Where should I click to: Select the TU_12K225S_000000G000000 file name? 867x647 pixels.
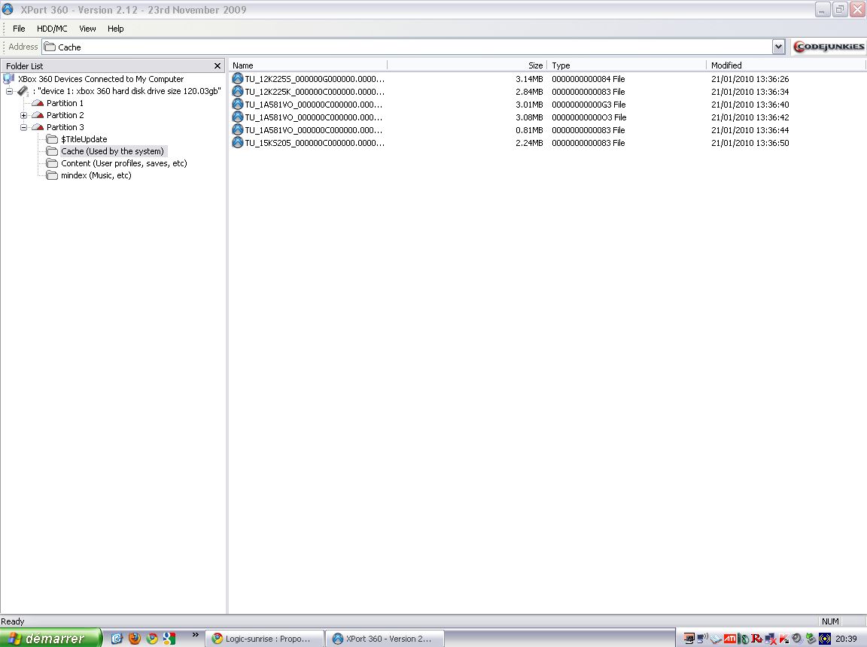pos(315,79)
